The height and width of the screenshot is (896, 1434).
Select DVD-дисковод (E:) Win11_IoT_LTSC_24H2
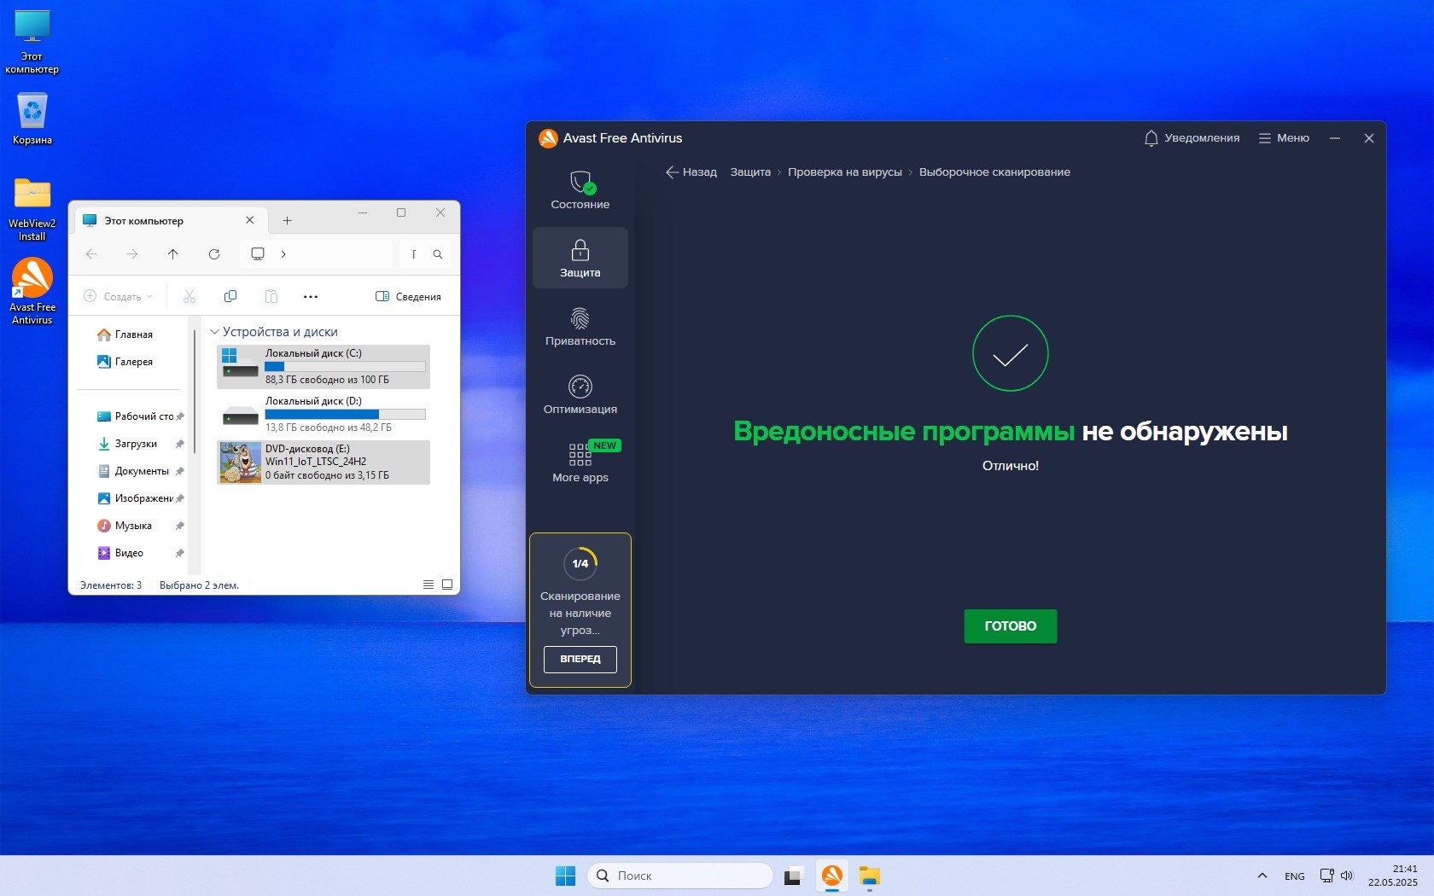point(324,463)
